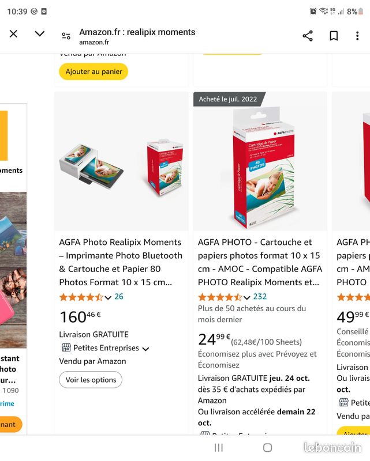The width and height of the screenshot is (370, 461).
Task: Open the 26 reviews link
Action: tap(119, 296)
